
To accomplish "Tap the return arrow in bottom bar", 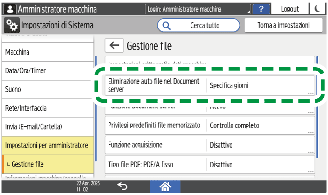I will (x=123, y=186).
